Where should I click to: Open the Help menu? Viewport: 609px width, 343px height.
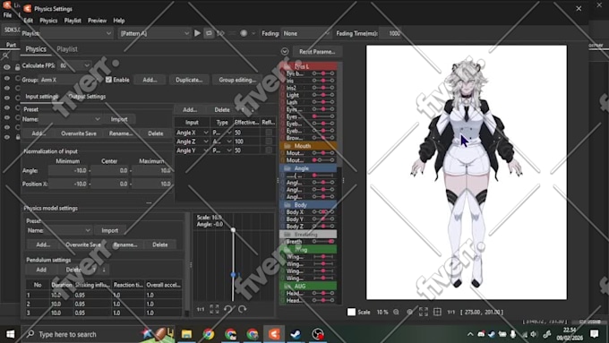click(119, 21)
